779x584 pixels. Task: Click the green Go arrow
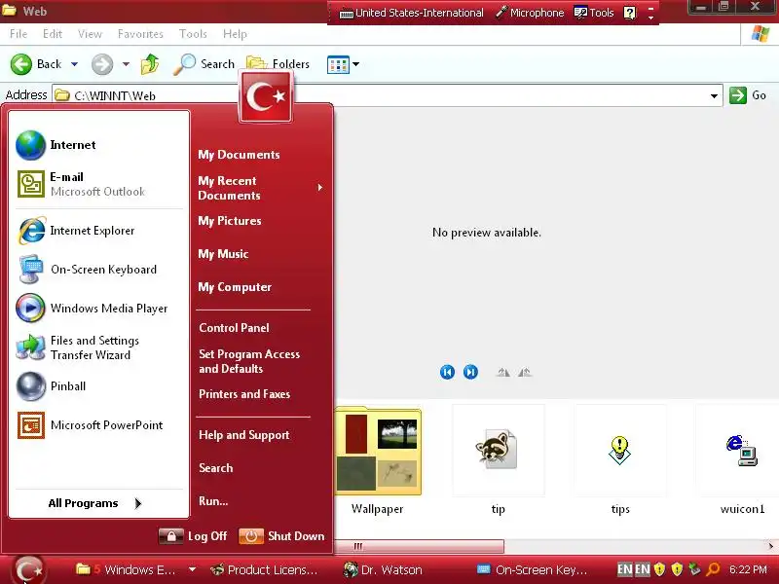tap(738, 94)
